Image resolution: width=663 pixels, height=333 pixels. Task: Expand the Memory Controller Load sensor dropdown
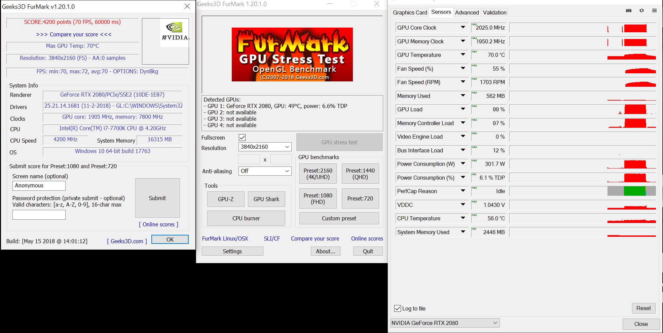click(463, 123)
